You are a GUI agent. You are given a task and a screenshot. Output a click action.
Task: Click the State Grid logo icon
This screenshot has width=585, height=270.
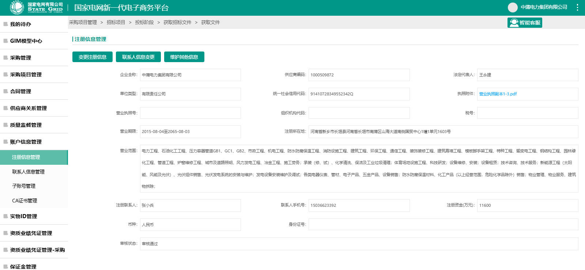(17, 7)
